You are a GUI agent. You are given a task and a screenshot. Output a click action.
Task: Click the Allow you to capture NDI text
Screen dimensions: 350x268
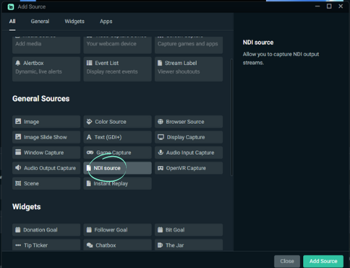click(x=281, y=58)
